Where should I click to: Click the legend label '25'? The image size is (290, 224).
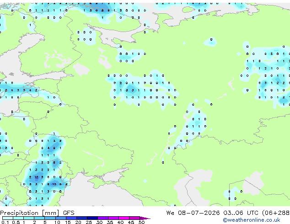tap(89, 222)
